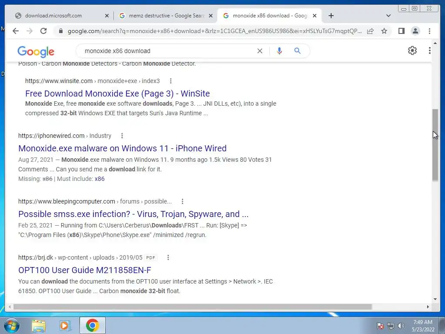
Task: Go to the Google logo homepage
Action: pos(36,52)
